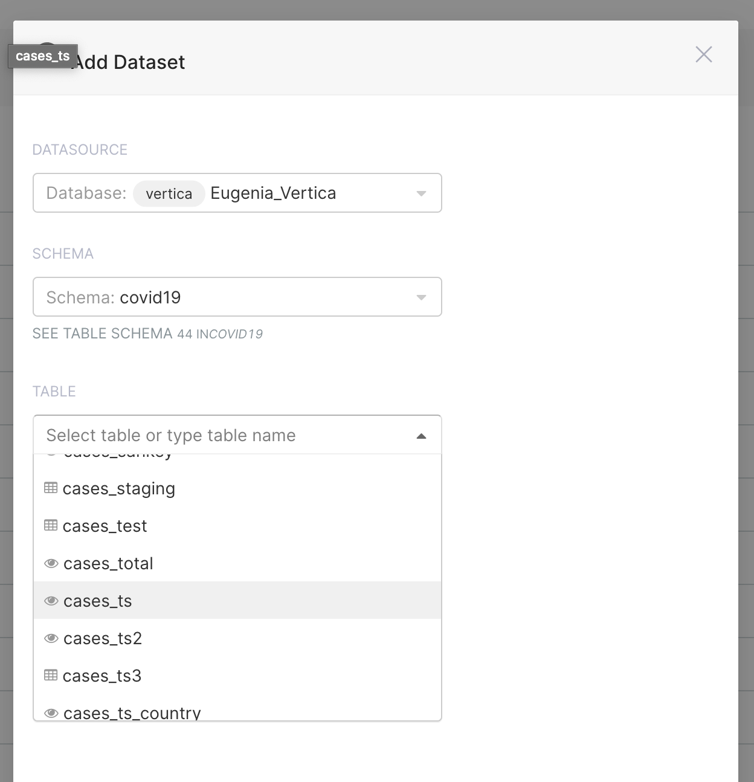Image resolution: width=754 pixels, height=782 pixels.
Task: Click the table grid icon beside cases_test
Action: point(51,526)
